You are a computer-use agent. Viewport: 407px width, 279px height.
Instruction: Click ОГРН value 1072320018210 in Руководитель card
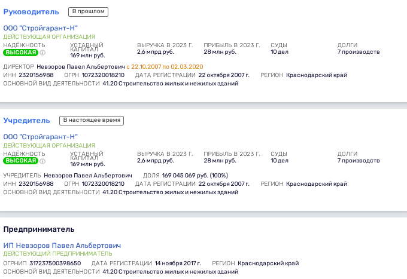(x=103, y=75)
